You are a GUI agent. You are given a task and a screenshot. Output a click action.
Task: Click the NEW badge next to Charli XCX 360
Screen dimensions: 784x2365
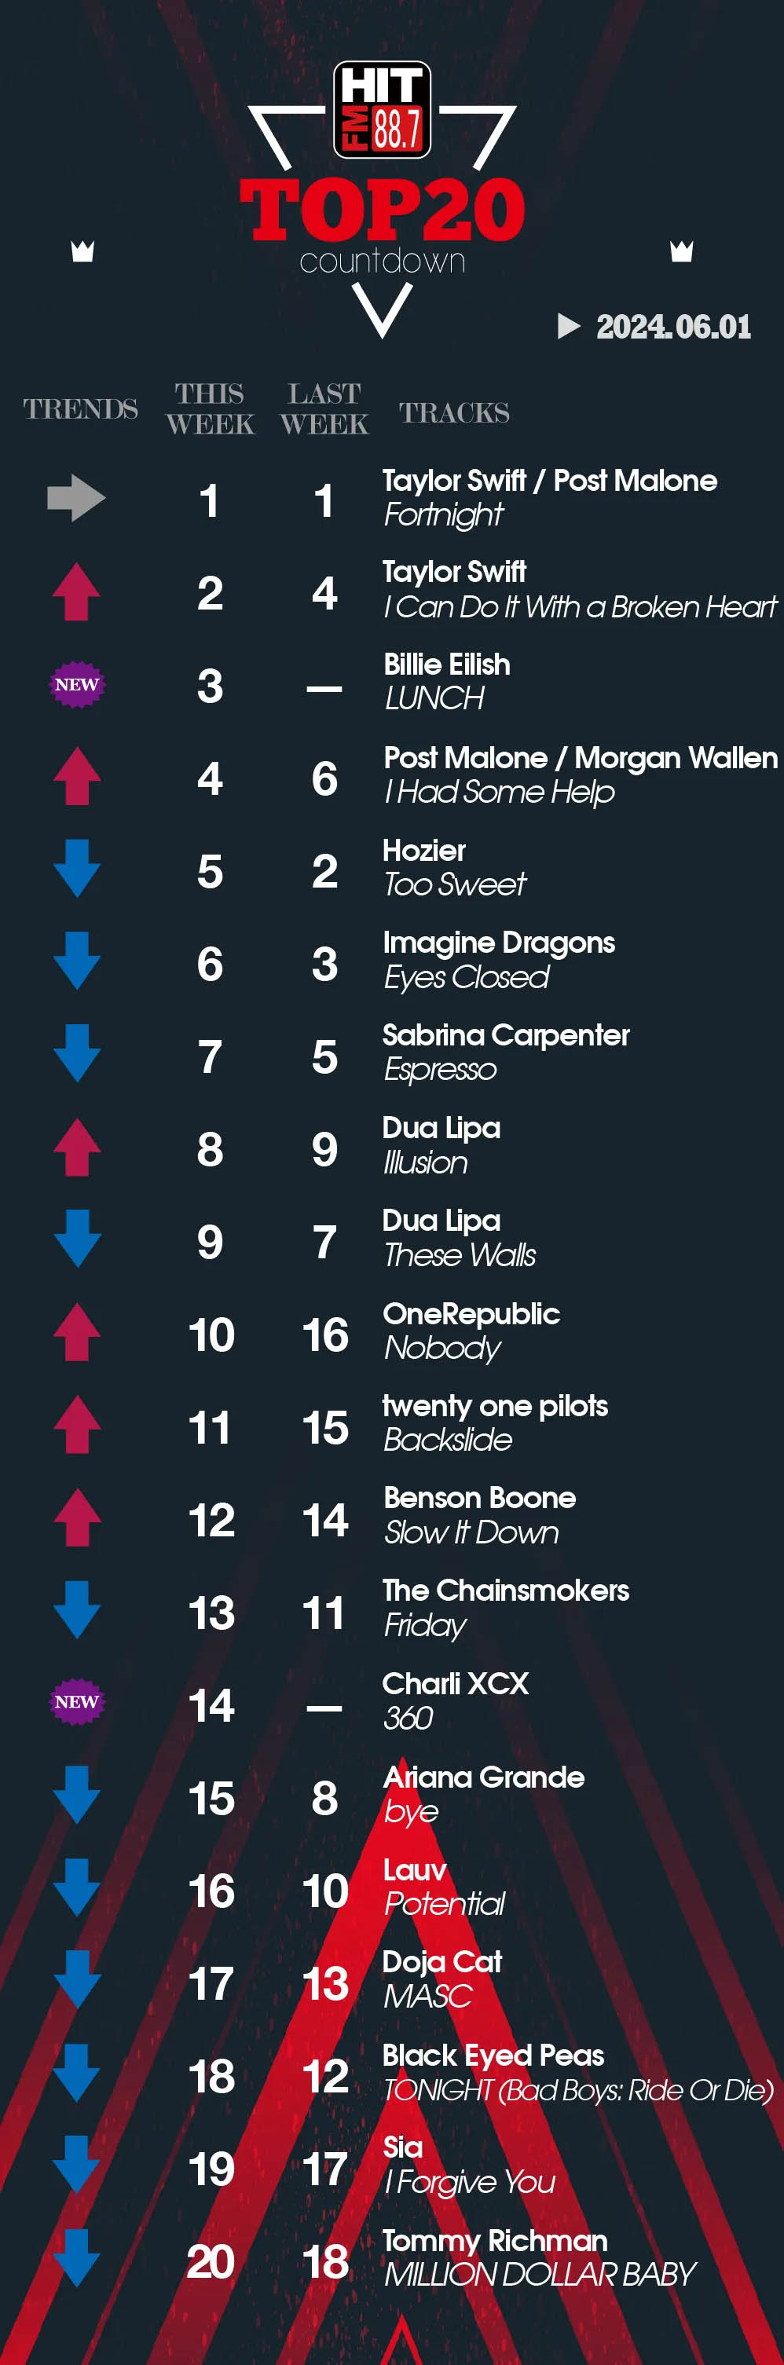(76, 1702)
